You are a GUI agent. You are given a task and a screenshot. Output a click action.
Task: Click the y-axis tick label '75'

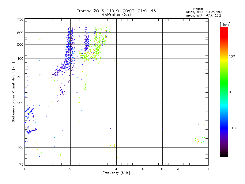[21, 164]
